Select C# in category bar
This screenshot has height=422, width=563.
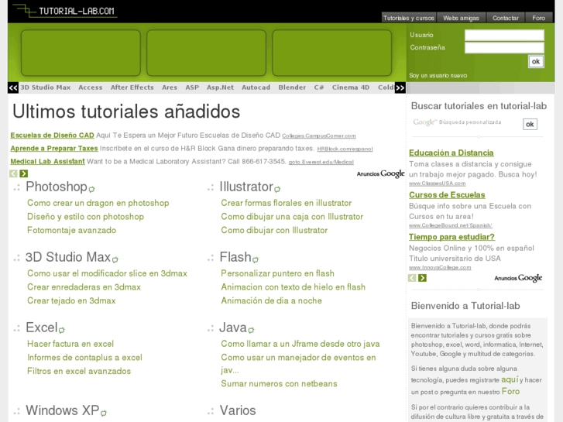[319, 87]
